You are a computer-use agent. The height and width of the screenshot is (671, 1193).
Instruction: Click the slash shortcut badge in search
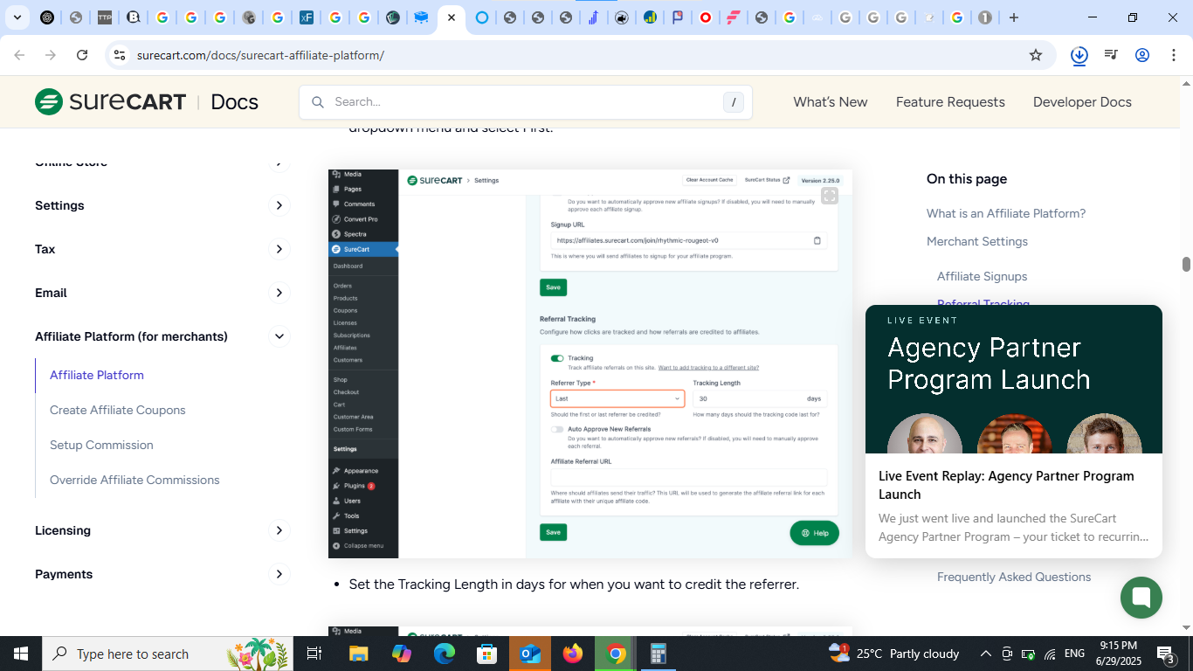click(734, 102)
